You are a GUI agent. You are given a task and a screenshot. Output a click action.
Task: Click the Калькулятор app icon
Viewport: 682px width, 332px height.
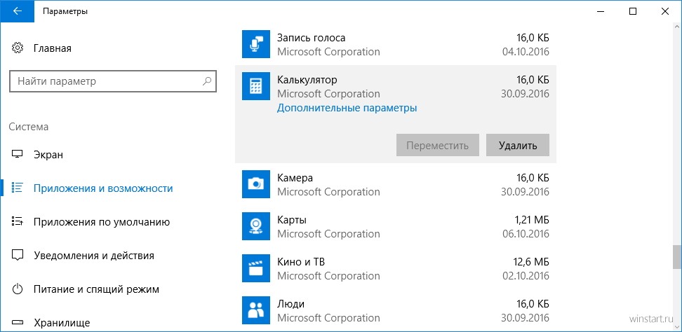click(255, 86)
